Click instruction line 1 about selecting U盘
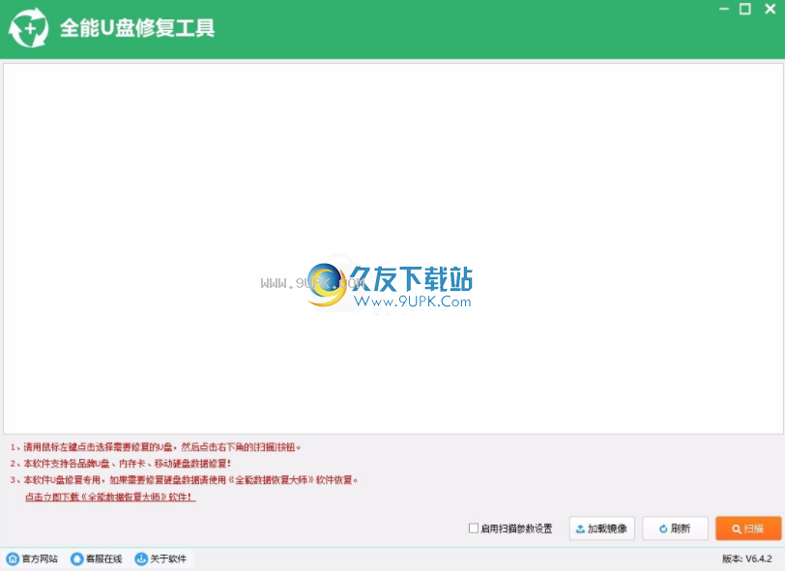This screenshot has height=571, width=785. coord(156,447)
